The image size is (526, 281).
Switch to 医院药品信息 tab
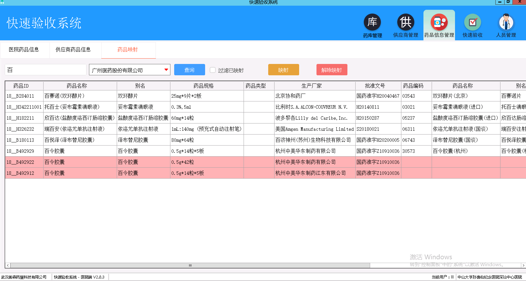(24, 50)
